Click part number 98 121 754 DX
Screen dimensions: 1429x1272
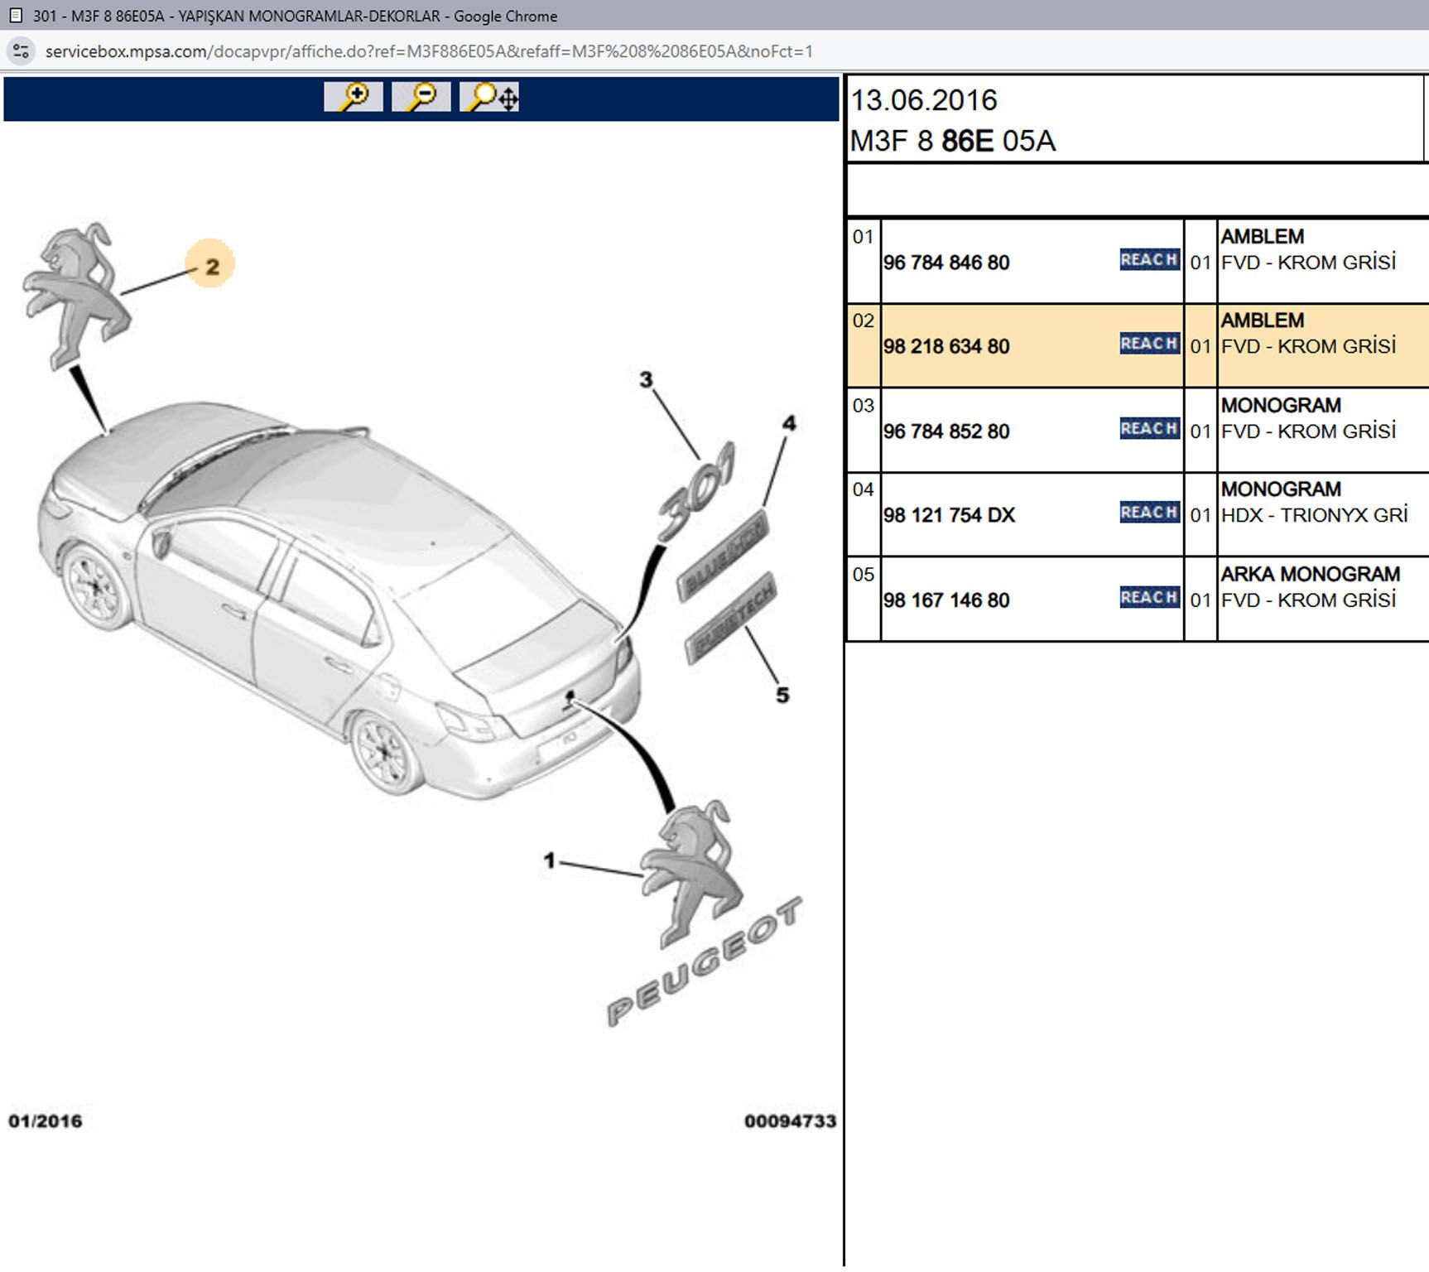click(949, 515)
